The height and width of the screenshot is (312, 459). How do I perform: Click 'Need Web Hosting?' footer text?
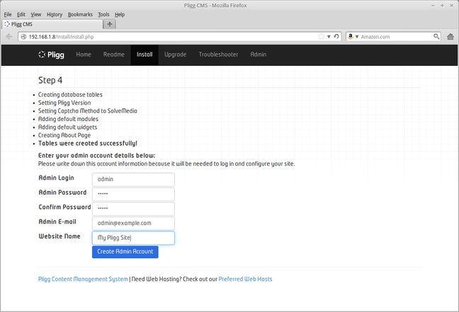click(x=157, y=279)
